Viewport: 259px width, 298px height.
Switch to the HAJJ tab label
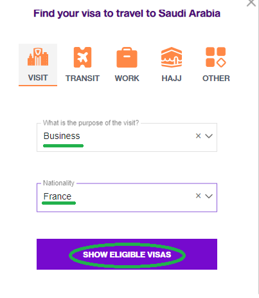172,79
